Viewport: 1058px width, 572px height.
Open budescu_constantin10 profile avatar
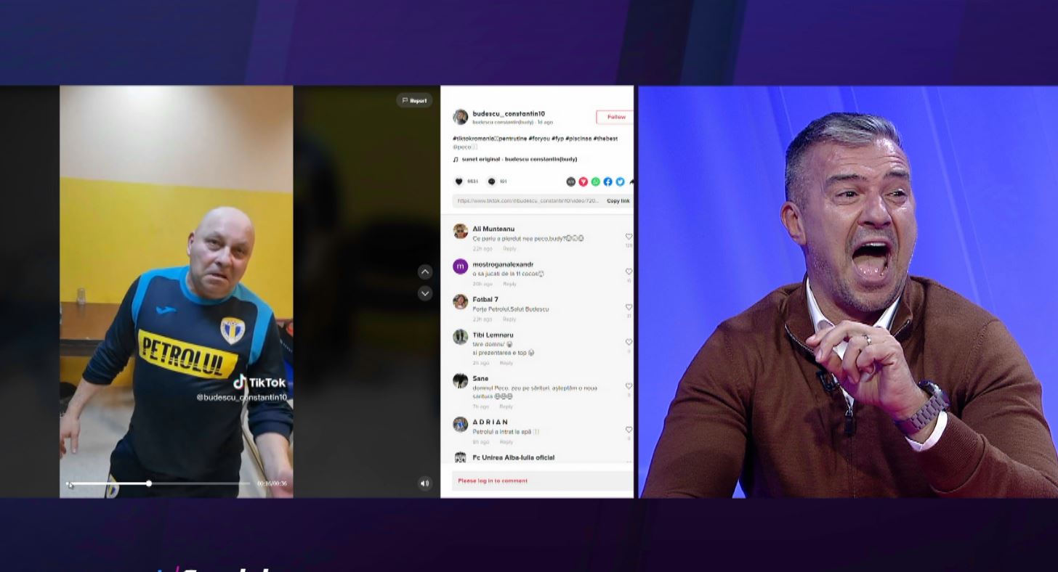[x=460, y=117]
